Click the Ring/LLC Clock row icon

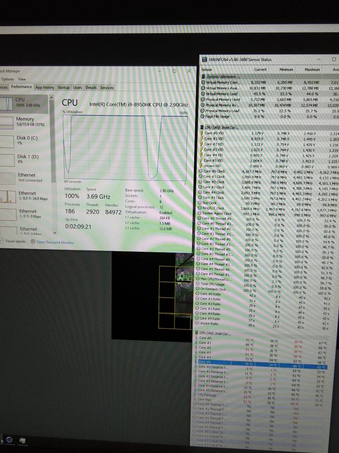tap(200, 208)
